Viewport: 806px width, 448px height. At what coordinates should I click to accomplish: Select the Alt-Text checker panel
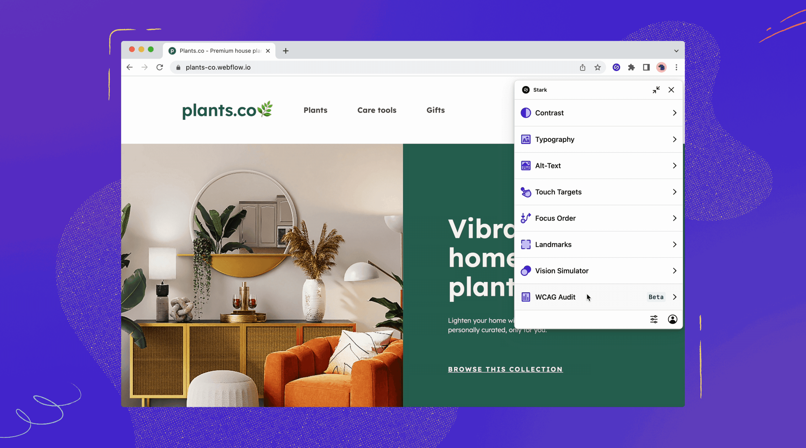[598, 166]
